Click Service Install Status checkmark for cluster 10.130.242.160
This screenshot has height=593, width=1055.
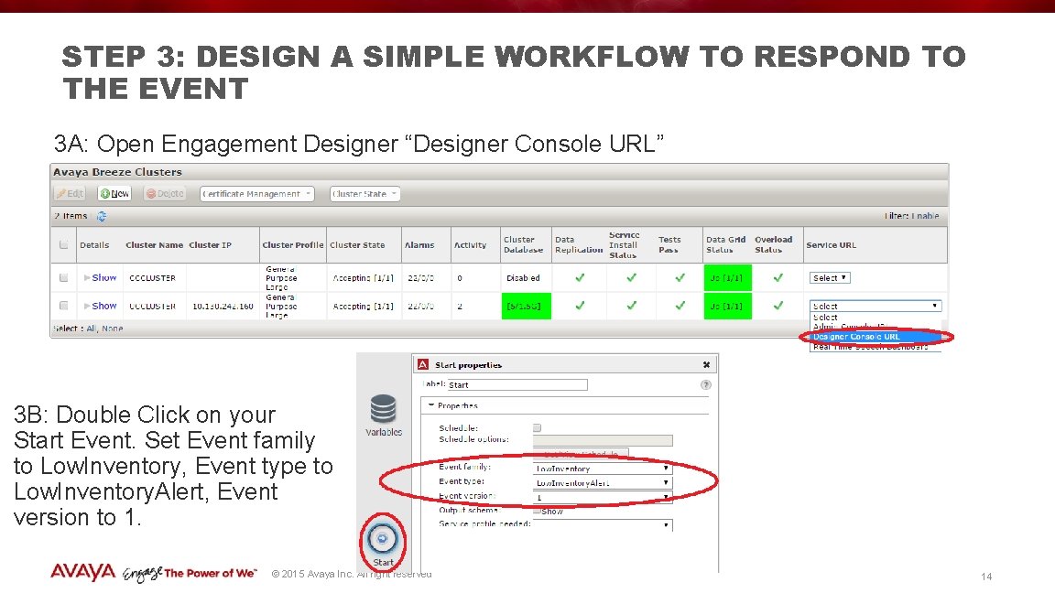click(631, 306)
